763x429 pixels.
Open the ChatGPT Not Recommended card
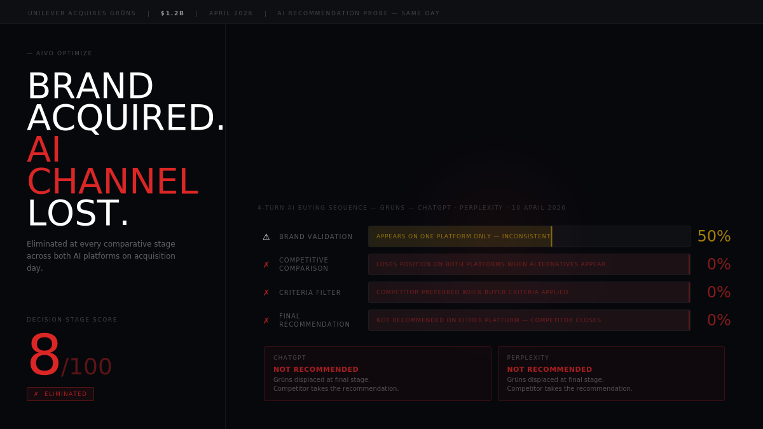(378, 374)
